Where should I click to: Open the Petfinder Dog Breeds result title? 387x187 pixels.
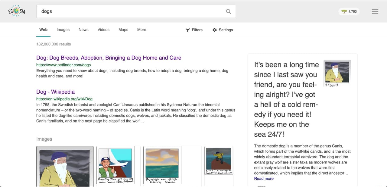pos(109,58)
